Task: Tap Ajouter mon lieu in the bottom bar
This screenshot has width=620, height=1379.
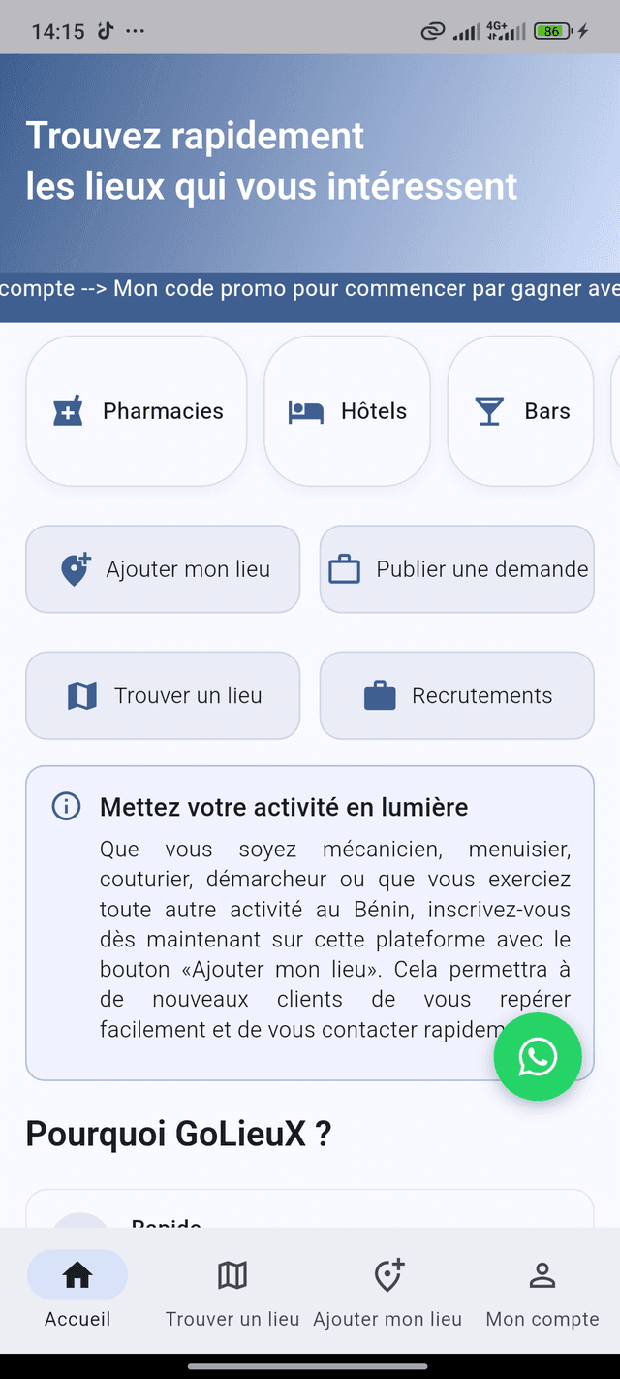Action: click(x=387, y=1290)
